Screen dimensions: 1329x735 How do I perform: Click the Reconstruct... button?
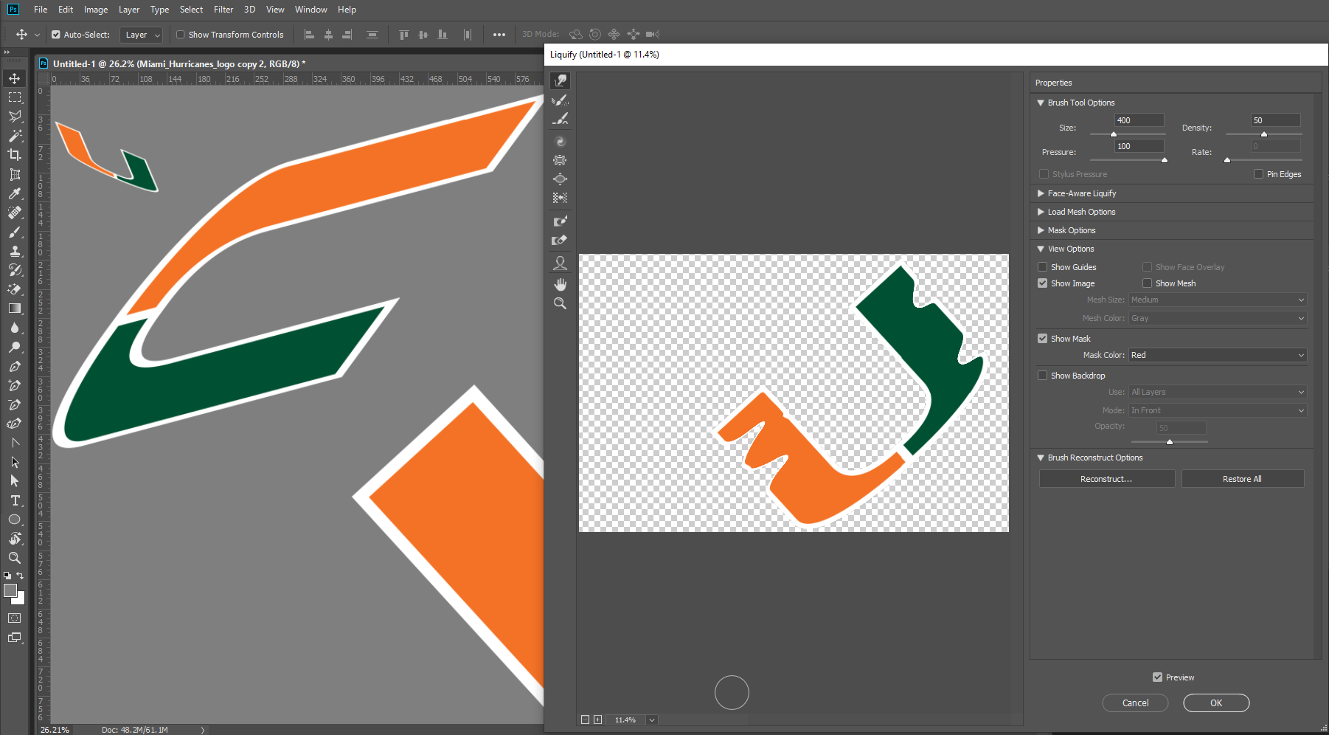[x=1106, y=479]
